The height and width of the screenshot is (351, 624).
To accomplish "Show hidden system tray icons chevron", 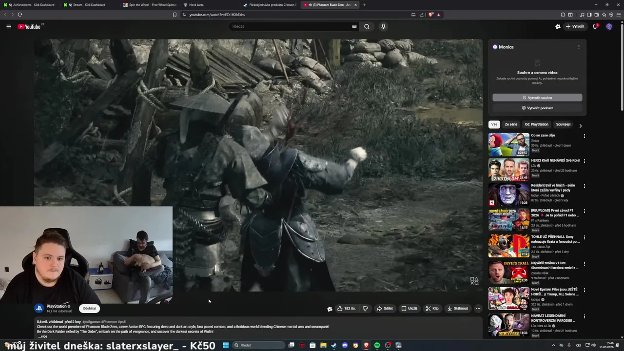I will click(553, 345).
